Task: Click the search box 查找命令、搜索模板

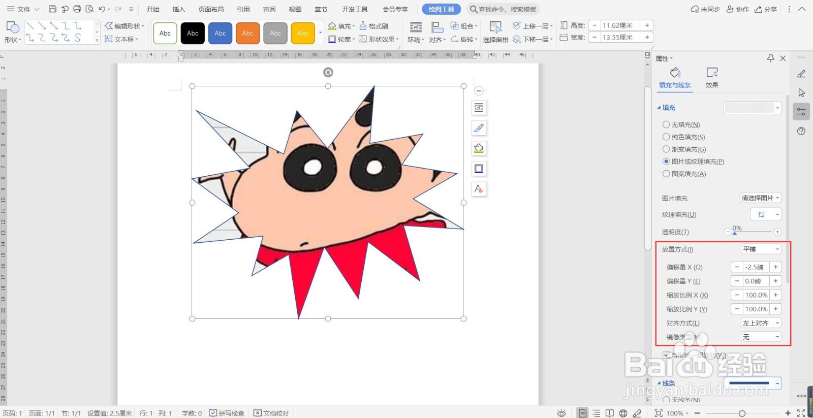Action: point(503,9)
